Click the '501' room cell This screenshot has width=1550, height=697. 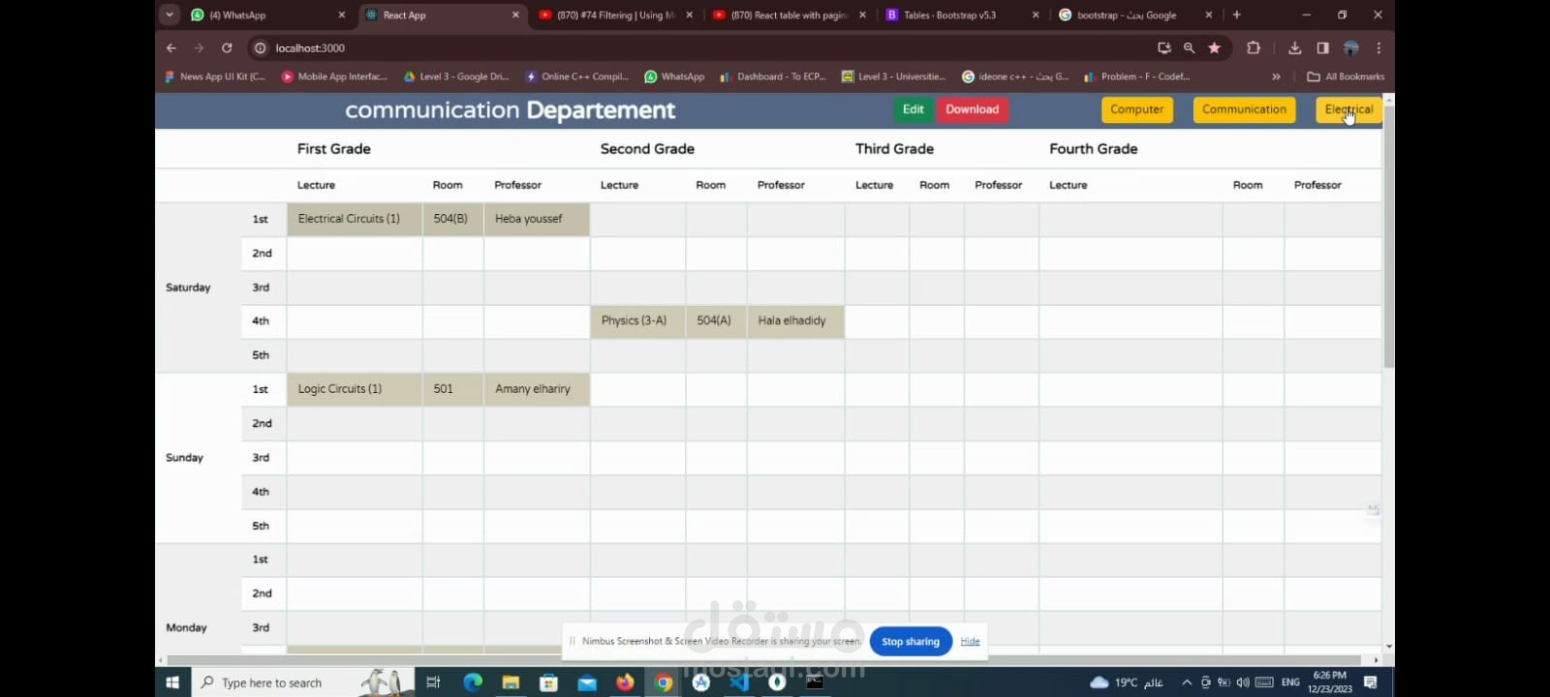point(452,389)
